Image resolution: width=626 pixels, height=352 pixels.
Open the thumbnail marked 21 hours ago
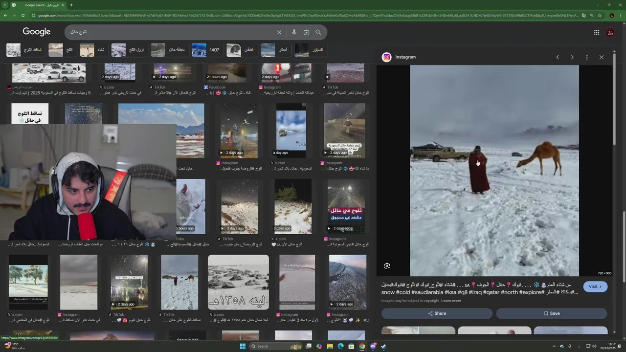coord(226,73)
